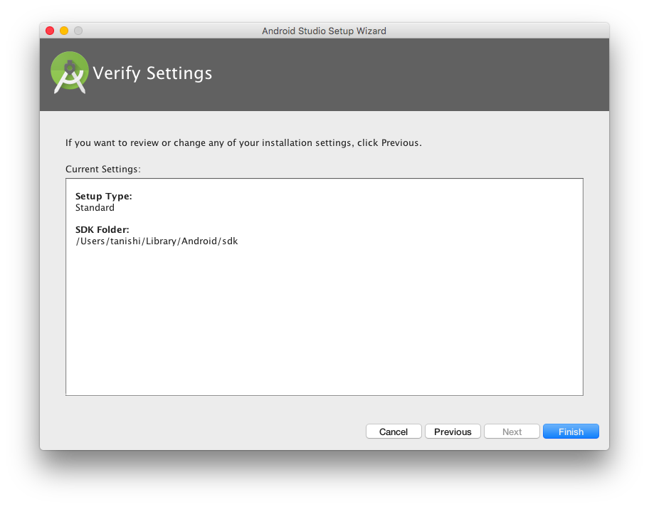Viewport: 649px width, 507px height.
Task: Click the 'Setup Type:' label
Action: (x=103, y=196)
